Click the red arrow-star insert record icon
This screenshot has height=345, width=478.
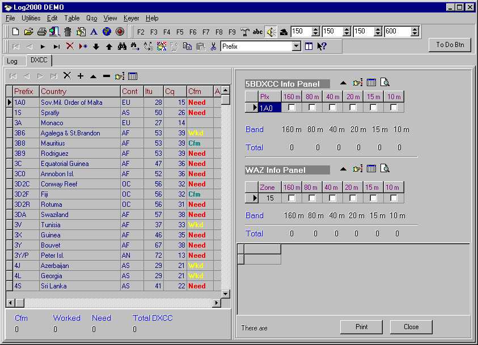tap(83, 46)
